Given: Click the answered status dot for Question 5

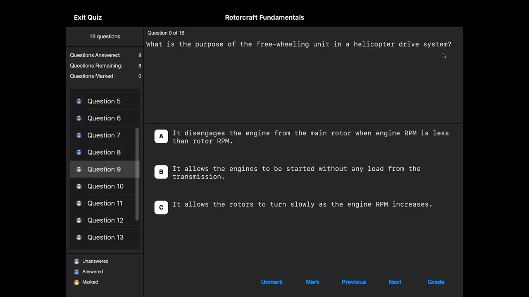Looking at the screenshot, I should coord(79,101).
